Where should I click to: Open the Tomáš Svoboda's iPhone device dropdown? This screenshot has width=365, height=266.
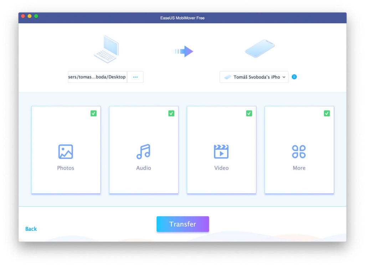point(254,77)
